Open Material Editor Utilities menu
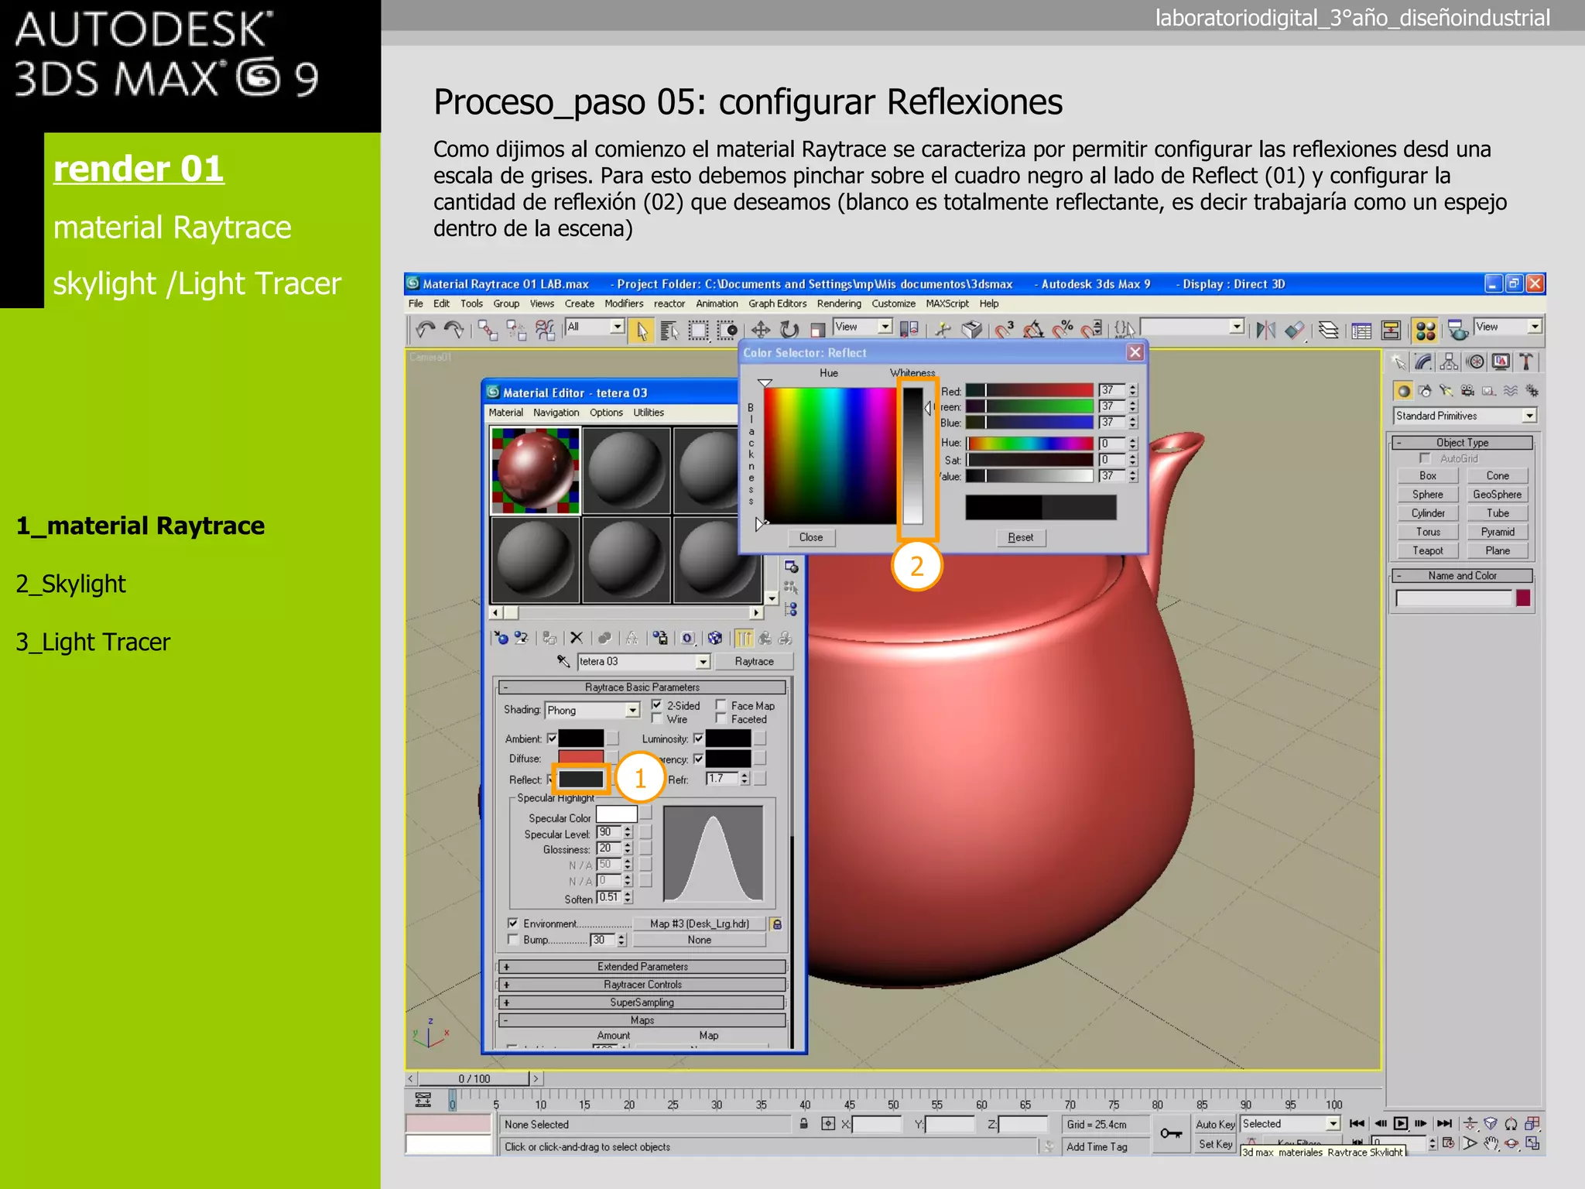The height and width of the screenshot is (1189, 1585). point(649,413)
